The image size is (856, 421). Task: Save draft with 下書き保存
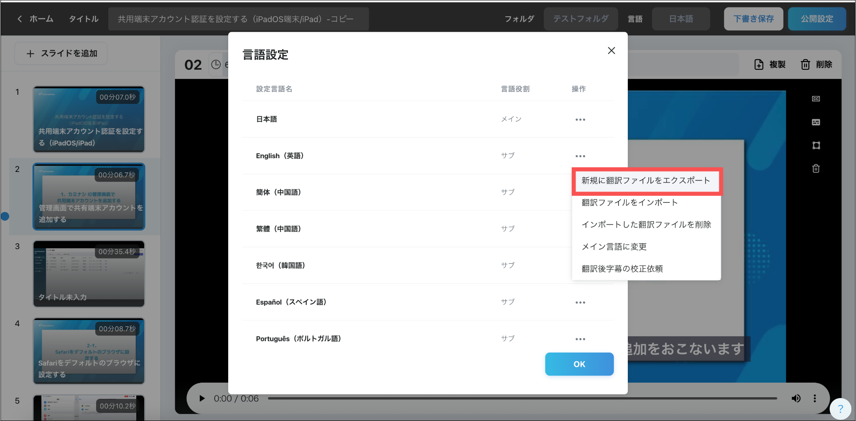(x=753, y=19)
